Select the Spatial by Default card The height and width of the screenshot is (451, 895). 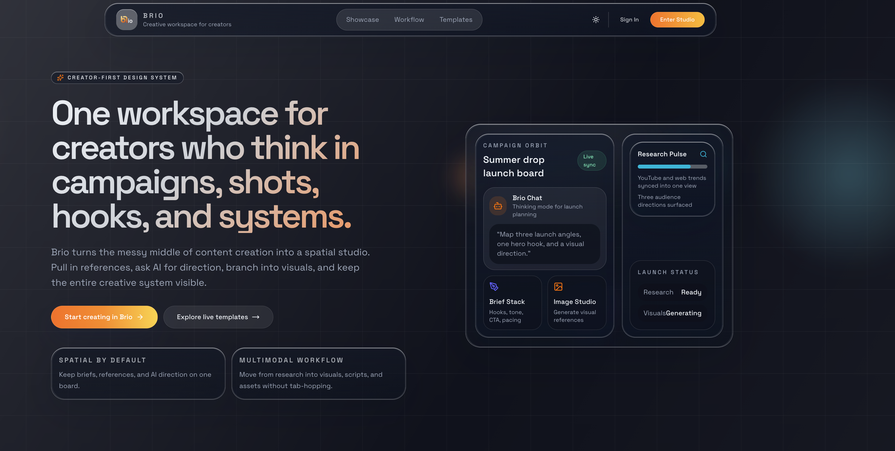click(x=138, y=374)
